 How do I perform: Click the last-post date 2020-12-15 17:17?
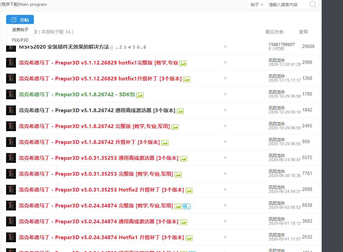click(x=285, y=80)
